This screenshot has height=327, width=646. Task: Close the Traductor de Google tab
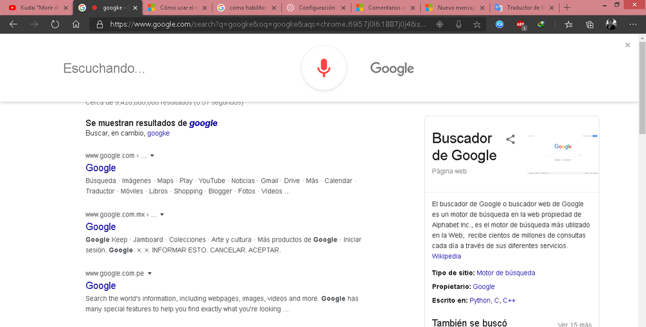tap(552, 7)
